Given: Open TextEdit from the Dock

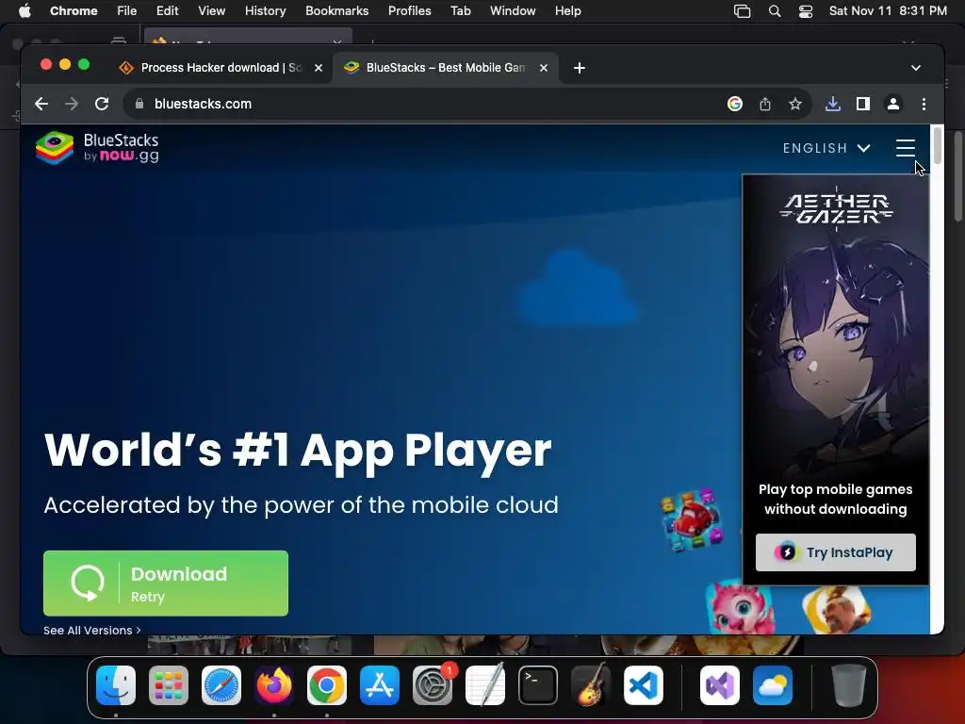Looking at the screenshot, I should click(x=485, y=685).
